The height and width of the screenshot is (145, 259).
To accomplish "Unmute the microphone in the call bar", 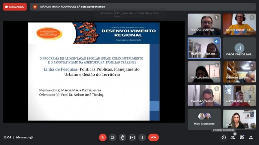I will 103,137.
